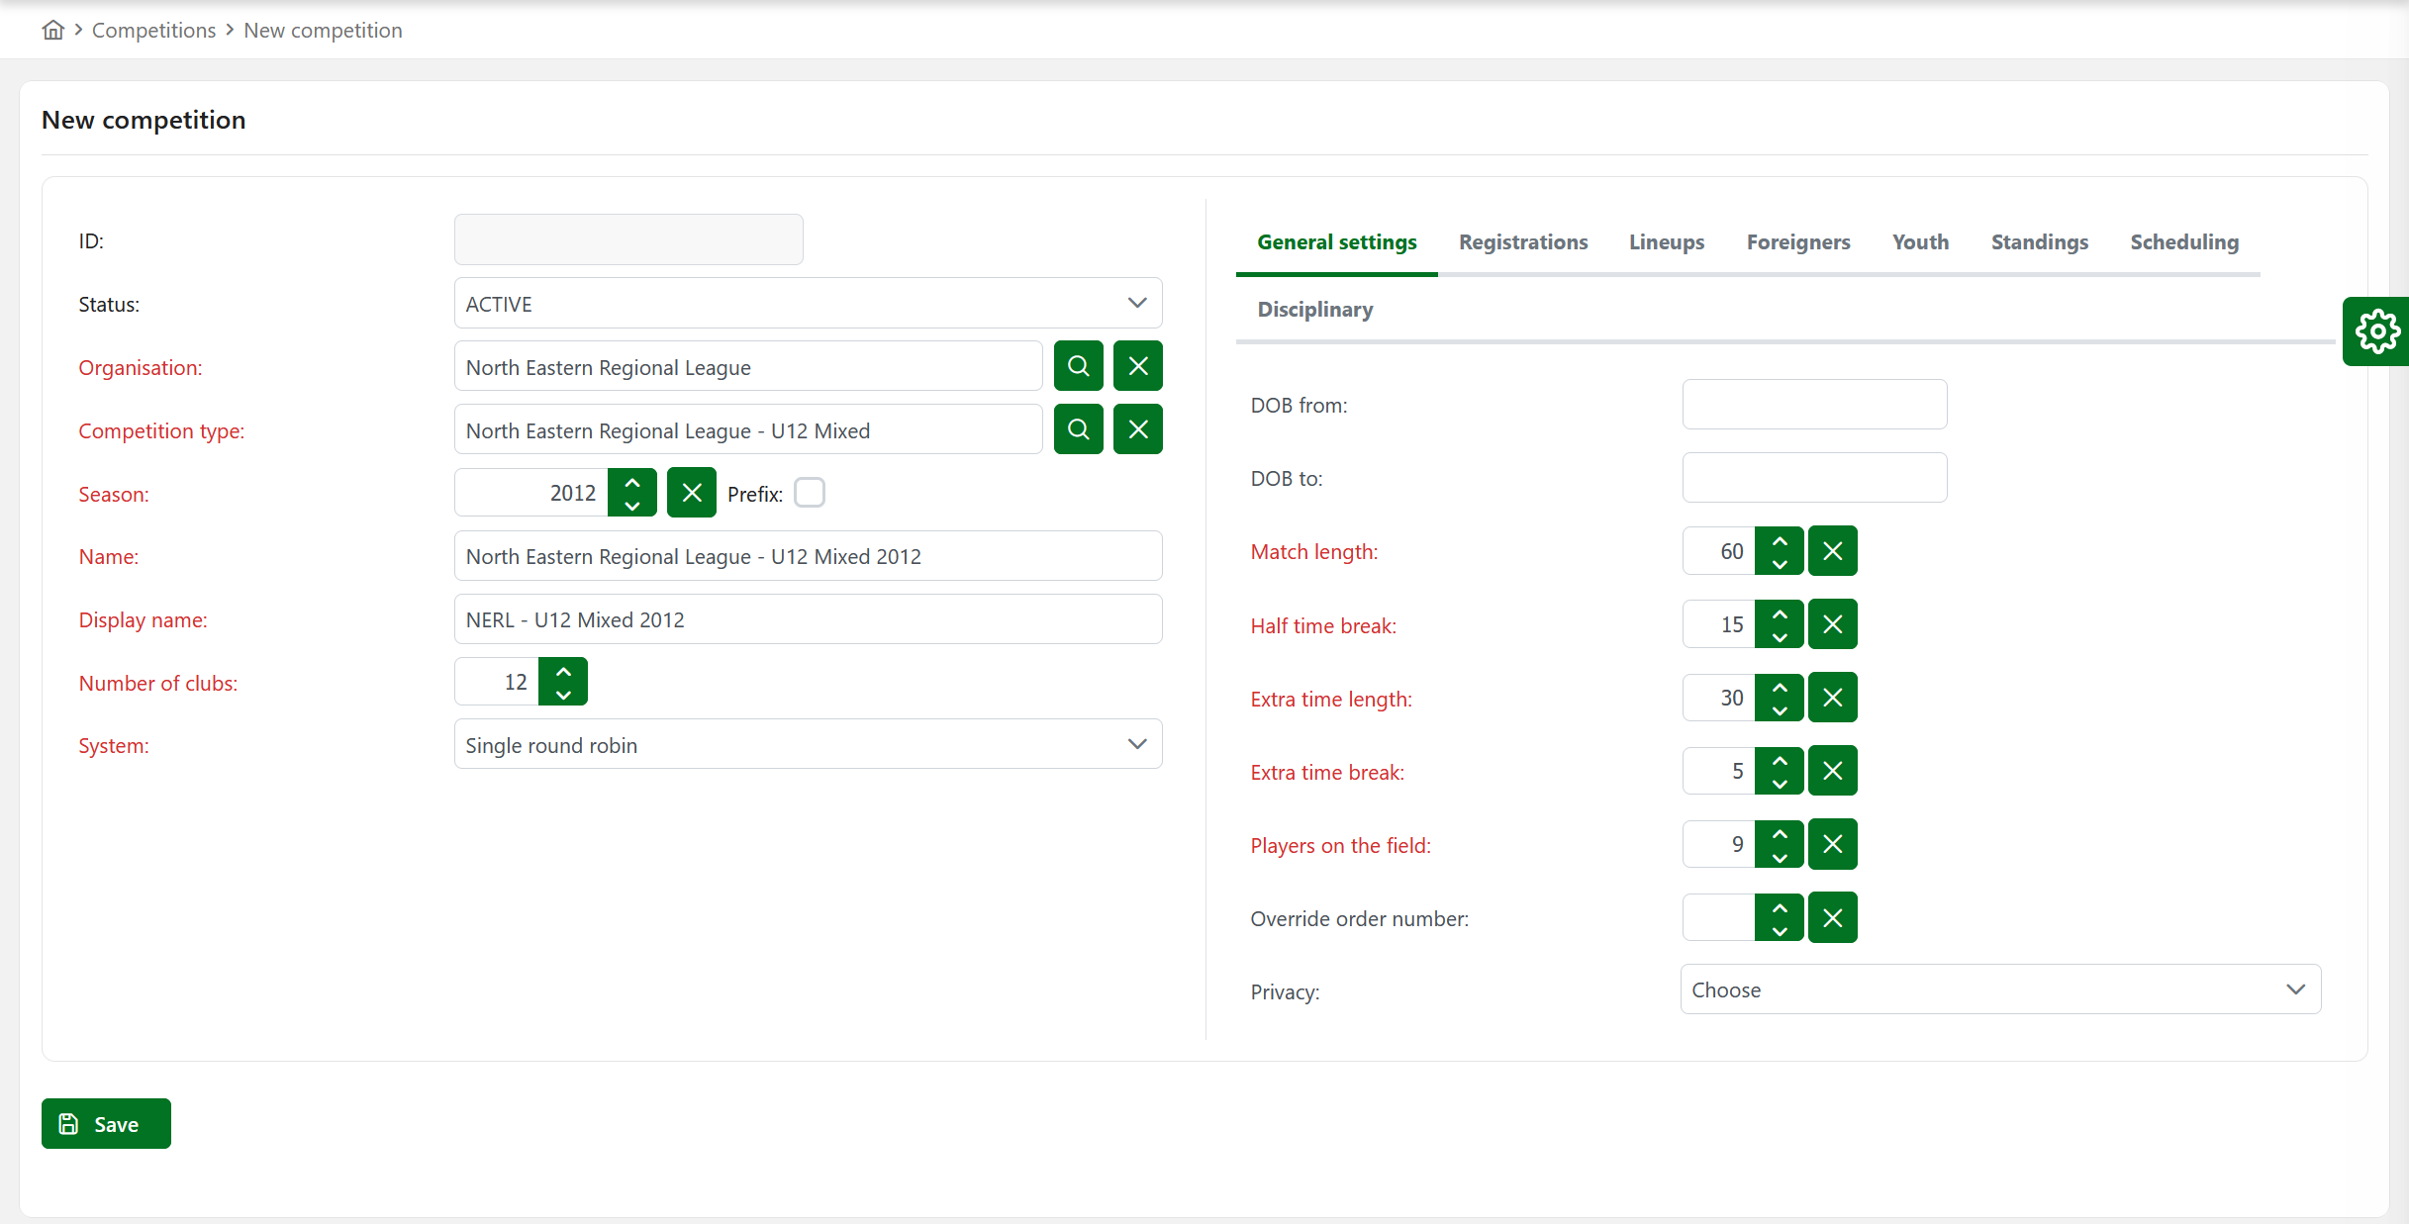Follow the Competitions breadcrumb link
2409x1224 pixels.
click(153, 31)
